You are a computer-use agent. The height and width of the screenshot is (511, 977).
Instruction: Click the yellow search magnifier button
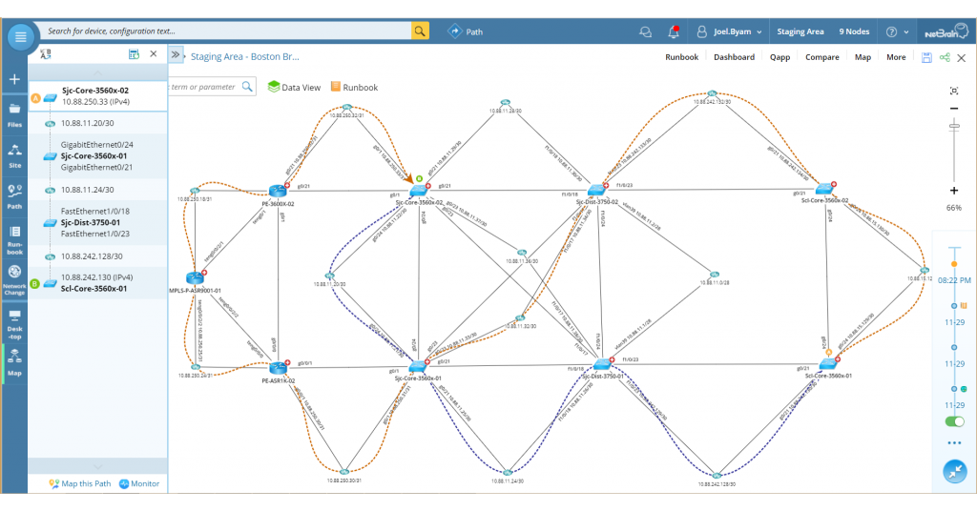point(420,31)
